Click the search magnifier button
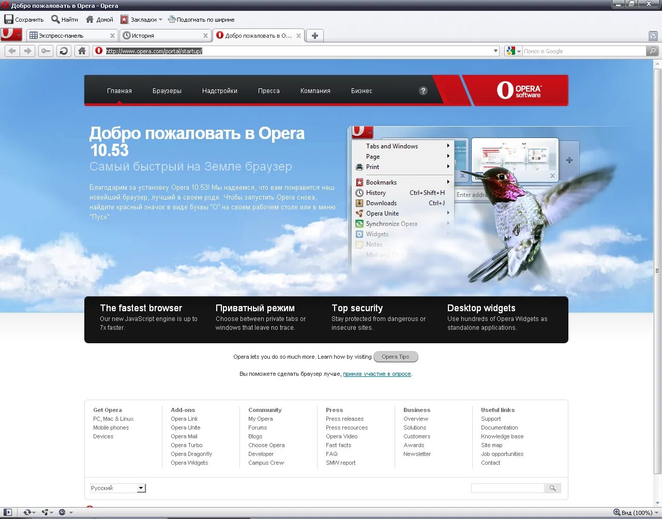662x519 pixels. [x=653, y=51]
